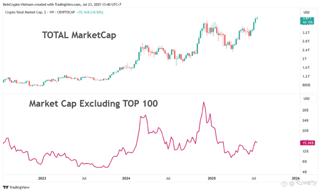
Task: Click the Market Cap Excluding TOP 100 annotation
Action: click(93, 104)
